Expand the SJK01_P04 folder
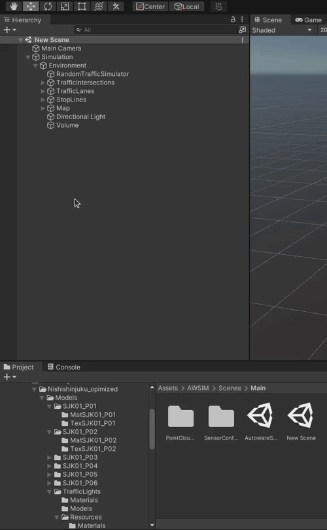 click(49, 466)
